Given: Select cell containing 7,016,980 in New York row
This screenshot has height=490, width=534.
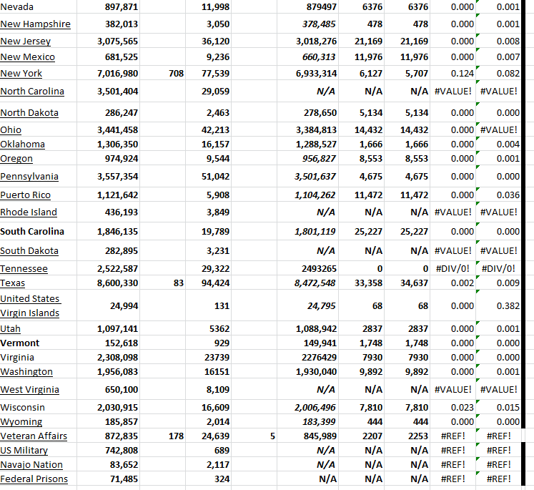Looking at the screenshot, I should pos(117,73).
